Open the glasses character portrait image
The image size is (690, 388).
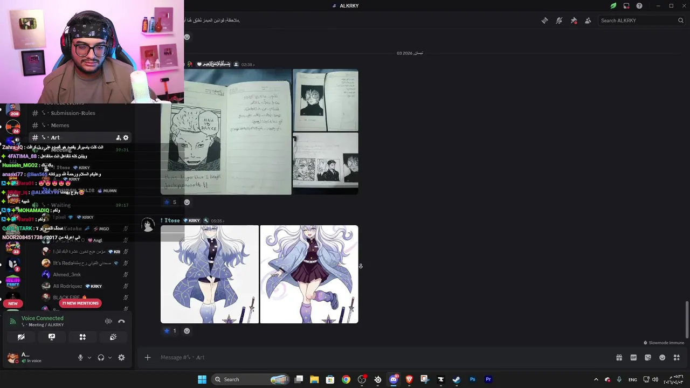tap(326, 100)
